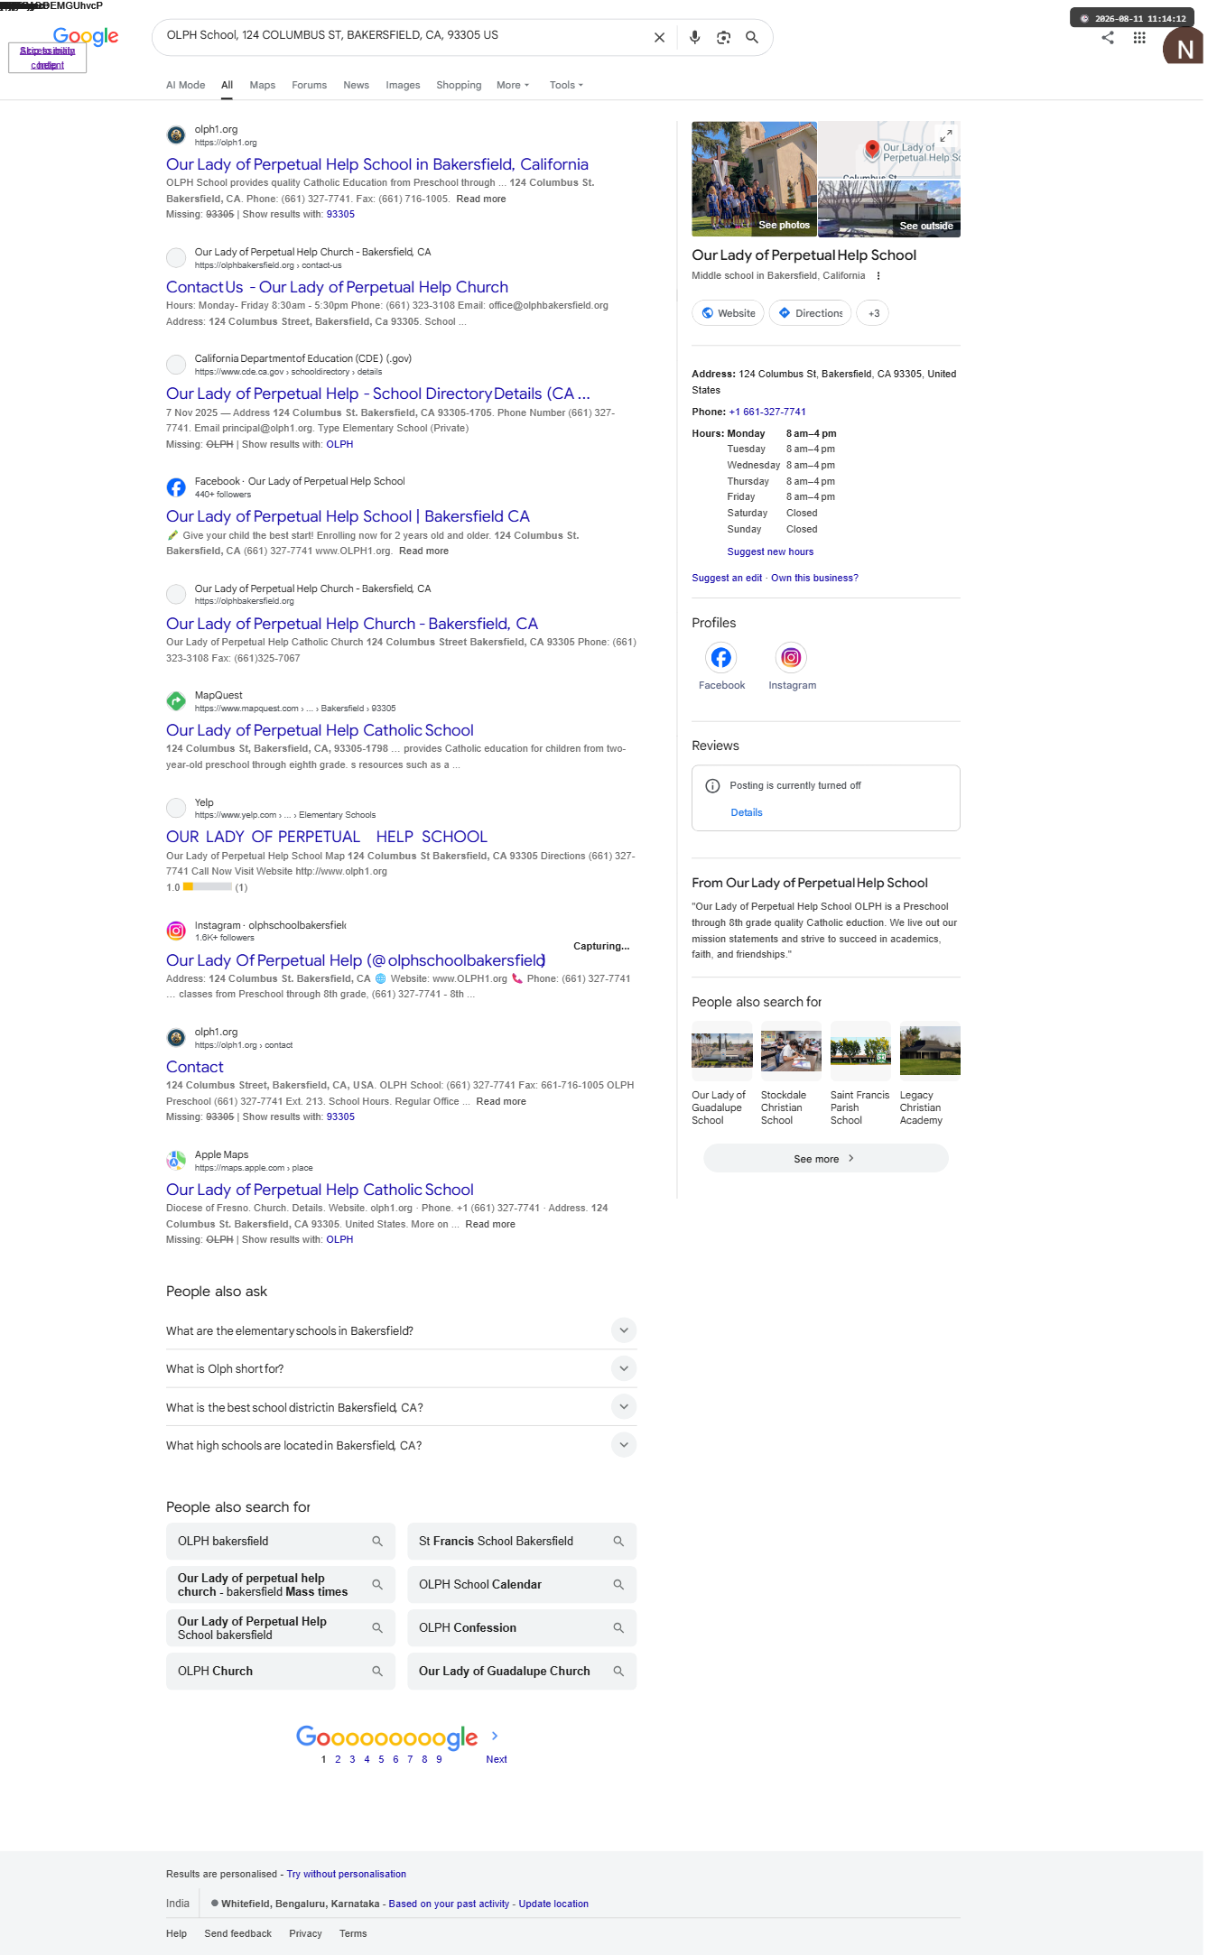Open 'Our Lady of Perpetual Help School in Bakersfield, California' result
1217x1955 pixels.
click(377, 164)
